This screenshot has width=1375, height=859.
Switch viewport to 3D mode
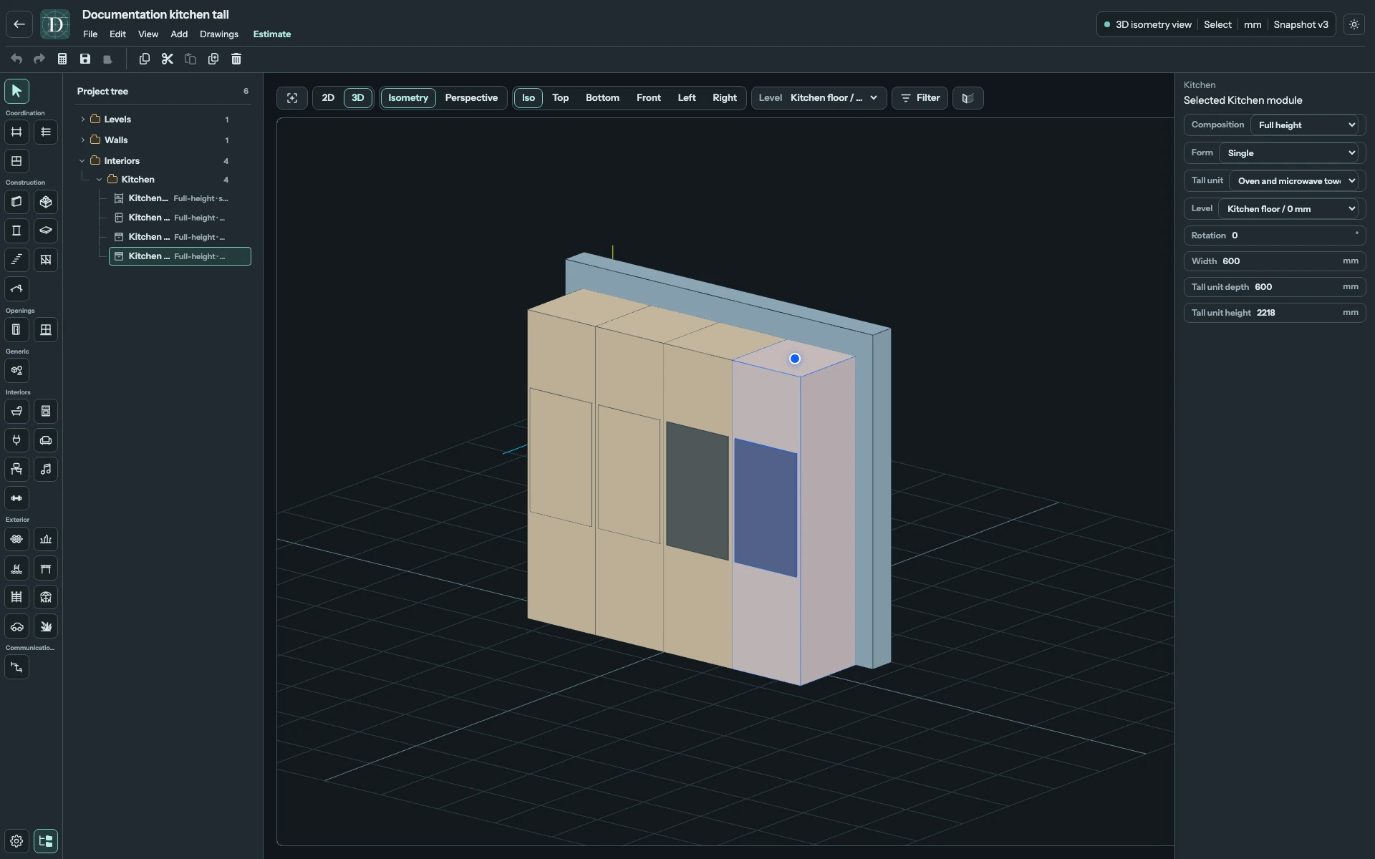pos(358,98)
